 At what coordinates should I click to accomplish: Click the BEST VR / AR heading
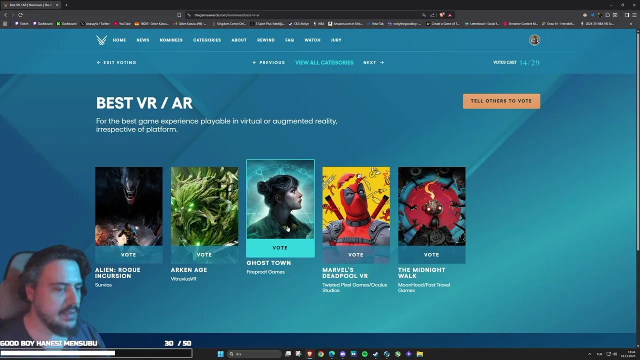pos(144,103)
